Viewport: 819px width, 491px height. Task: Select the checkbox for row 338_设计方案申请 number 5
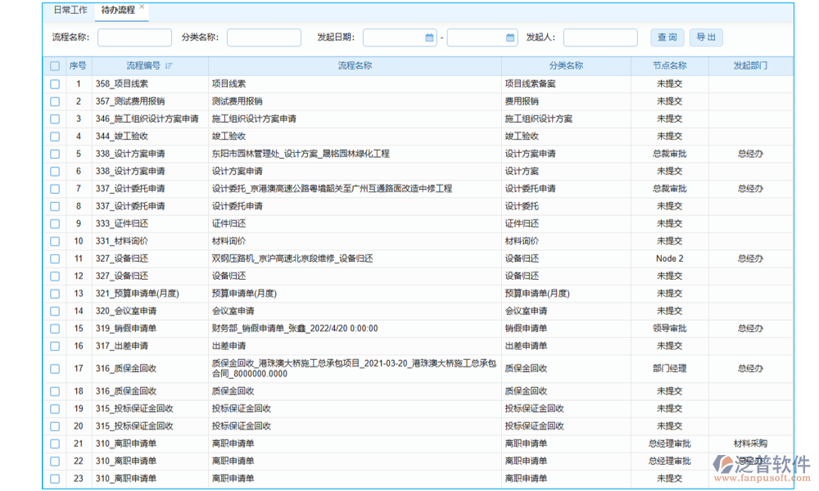[55, 154]
